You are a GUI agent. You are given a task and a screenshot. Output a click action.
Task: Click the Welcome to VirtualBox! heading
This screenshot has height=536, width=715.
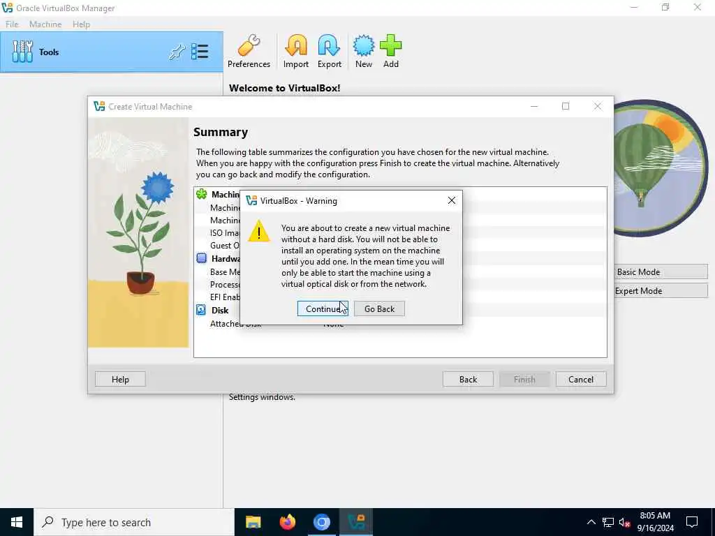[x=285, y=88]
